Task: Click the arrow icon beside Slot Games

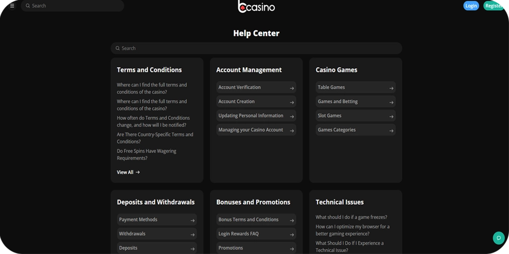Action: tap(391, 116)
